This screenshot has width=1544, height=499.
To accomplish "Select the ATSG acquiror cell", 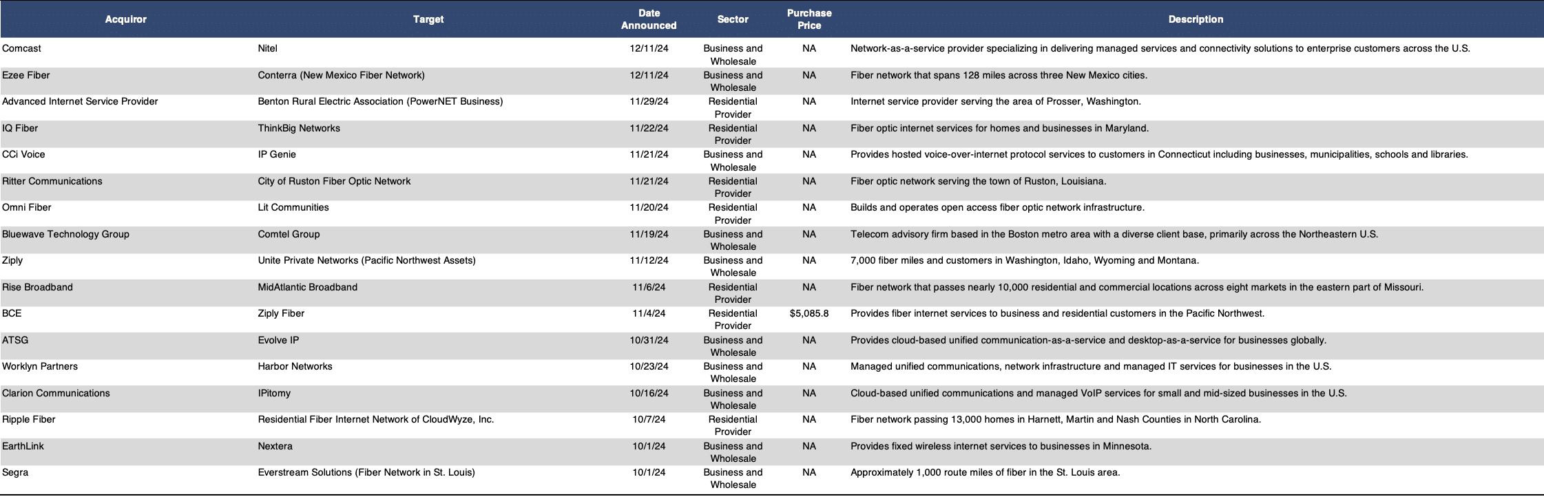I will 15,340.
